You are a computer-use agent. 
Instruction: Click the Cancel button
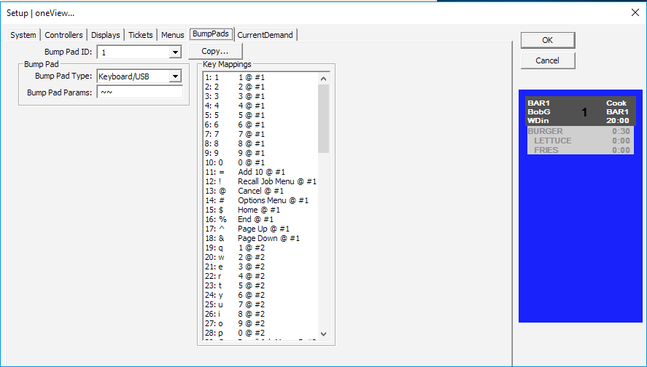pos(548,60)
